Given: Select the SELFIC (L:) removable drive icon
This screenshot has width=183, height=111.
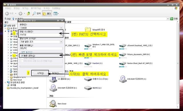Looking at the screenshot, I should point(88,88).
